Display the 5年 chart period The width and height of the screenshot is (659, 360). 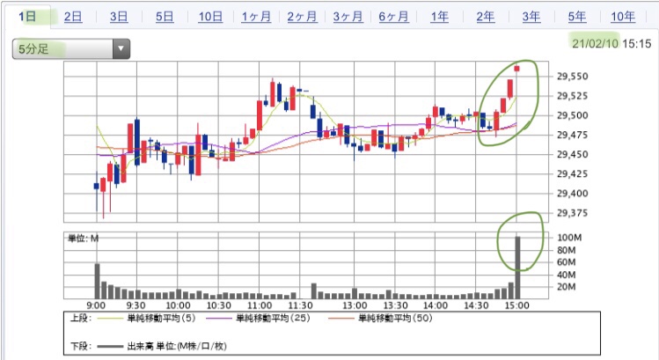(577, 17)
